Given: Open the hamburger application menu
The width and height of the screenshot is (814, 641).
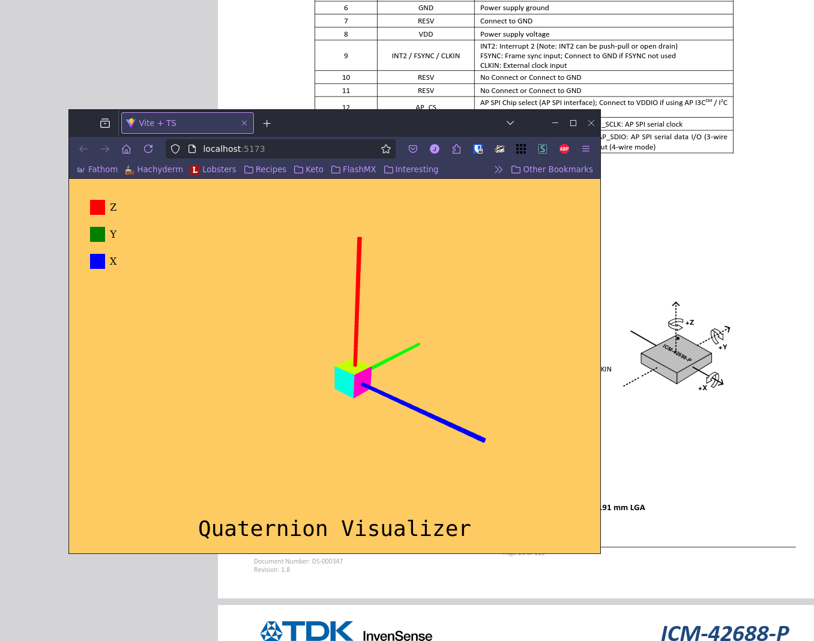Looking at the screenshot, I should pyautogui.click(x=585, y=149).
